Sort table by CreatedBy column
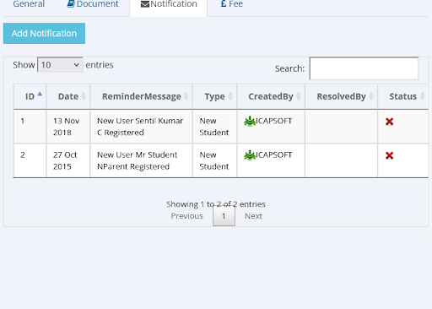 (271, 96)
